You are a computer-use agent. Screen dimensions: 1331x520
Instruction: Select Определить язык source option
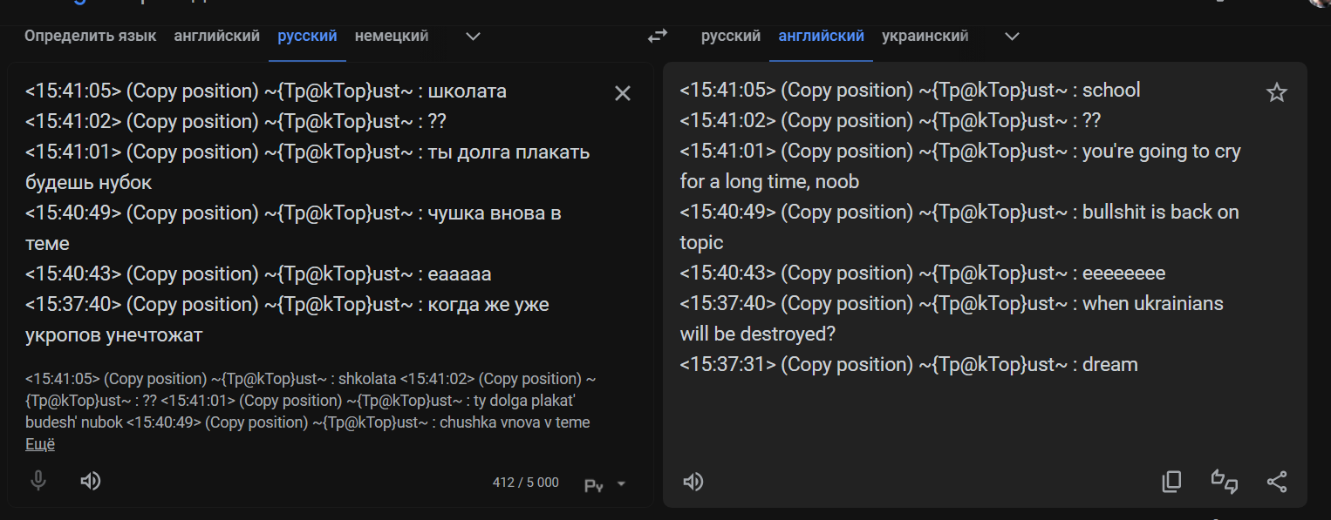(x=90, y=36)
